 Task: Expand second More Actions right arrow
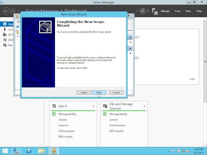pos(130,53)
